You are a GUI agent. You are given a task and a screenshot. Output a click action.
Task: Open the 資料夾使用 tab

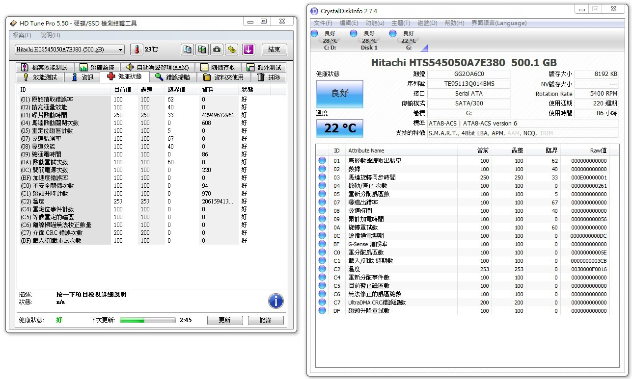tap(224, 77)
